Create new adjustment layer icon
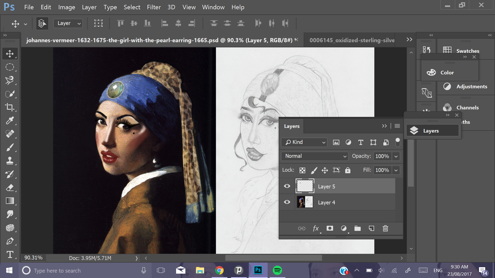The width and height of the screenshot is (495, 278). coord(344,228)
